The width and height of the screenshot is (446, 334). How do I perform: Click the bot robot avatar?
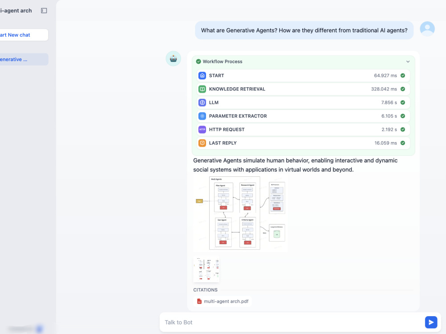(173, 58)
